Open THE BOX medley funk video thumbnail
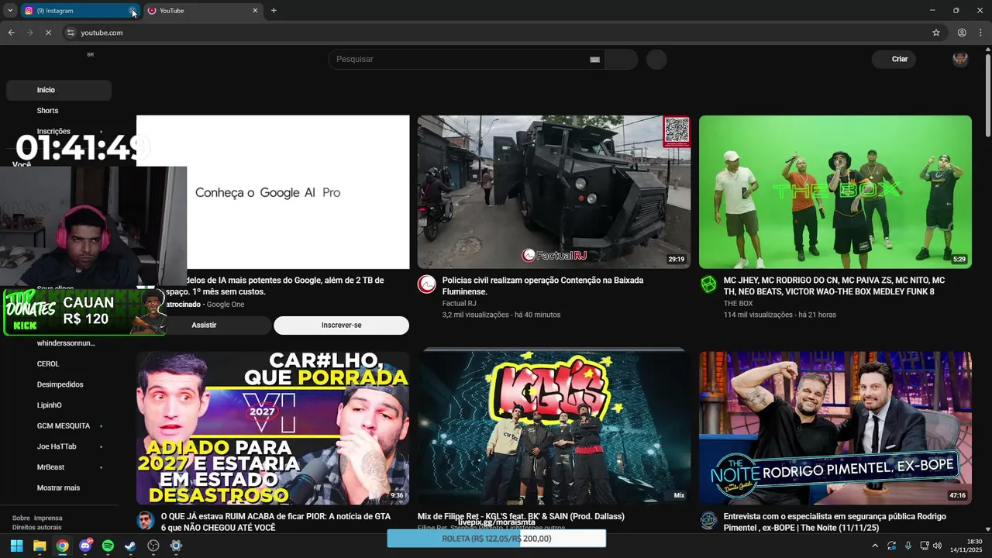 (835, 192)
